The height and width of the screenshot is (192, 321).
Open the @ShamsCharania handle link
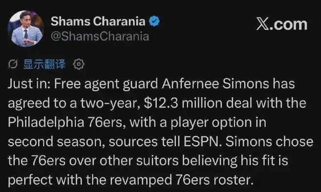pos(100,37)
